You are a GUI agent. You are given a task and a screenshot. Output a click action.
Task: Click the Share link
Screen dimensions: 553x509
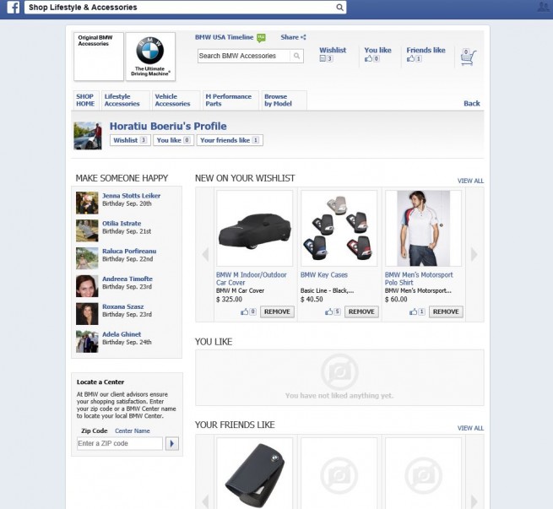coord(290,37)
